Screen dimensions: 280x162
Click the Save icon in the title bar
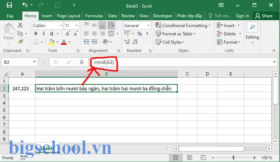[9, 5]
